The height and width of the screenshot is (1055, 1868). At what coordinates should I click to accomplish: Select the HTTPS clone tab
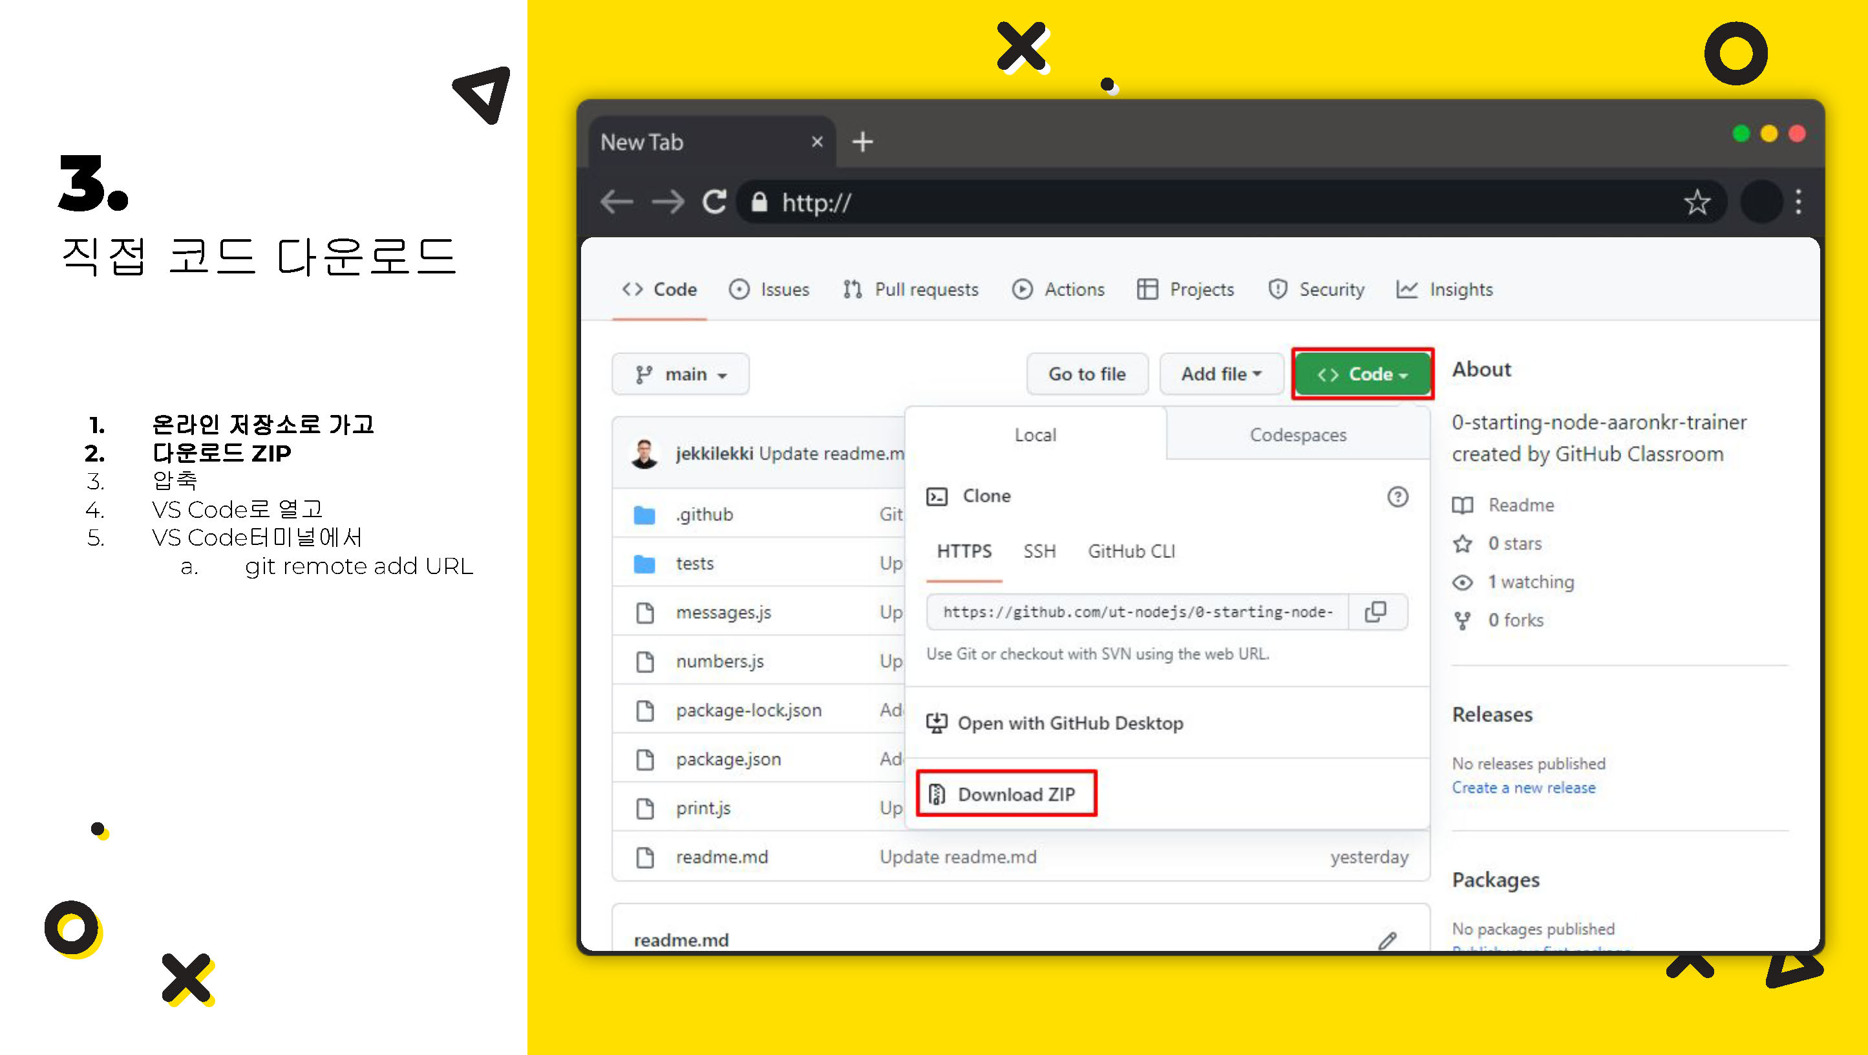pos(962,551)
